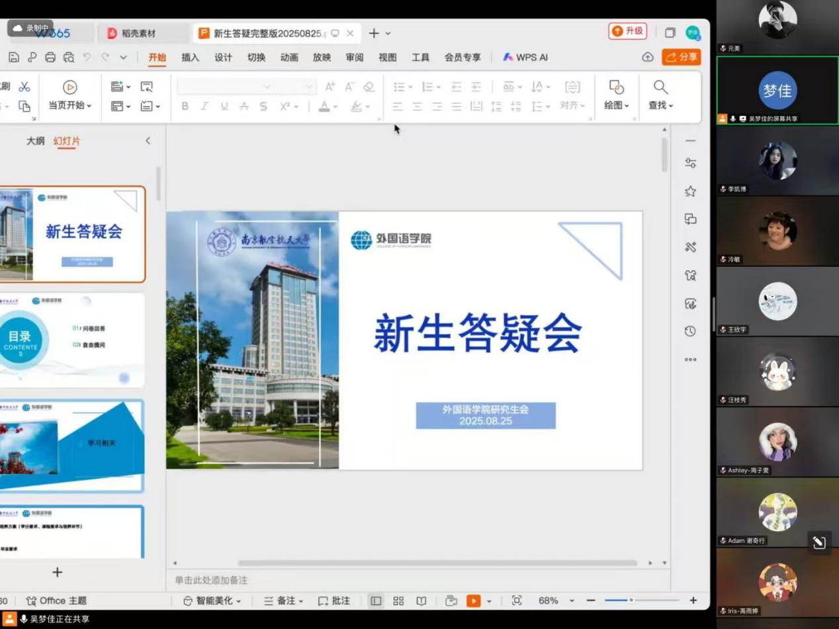Collapse the slide thumbnail panel chevron

(148, 140)
